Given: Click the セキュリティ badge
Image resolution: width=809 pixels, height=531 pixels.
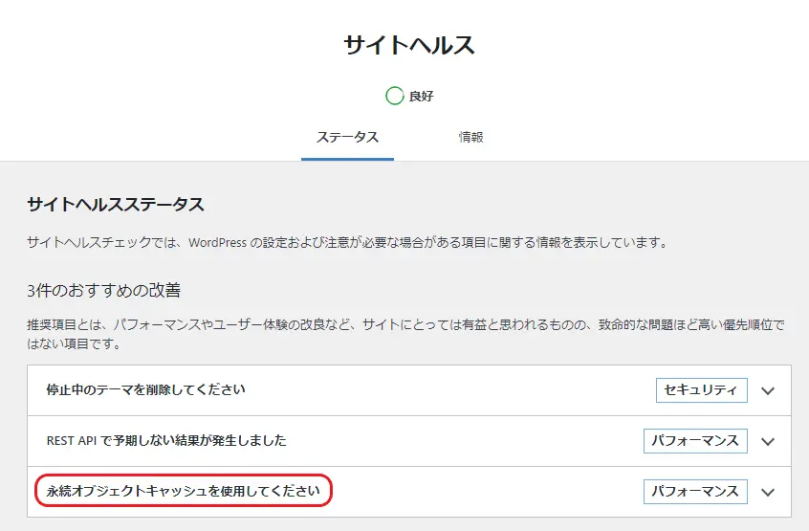Looking at the screenshot, I should tap(701, 389).
